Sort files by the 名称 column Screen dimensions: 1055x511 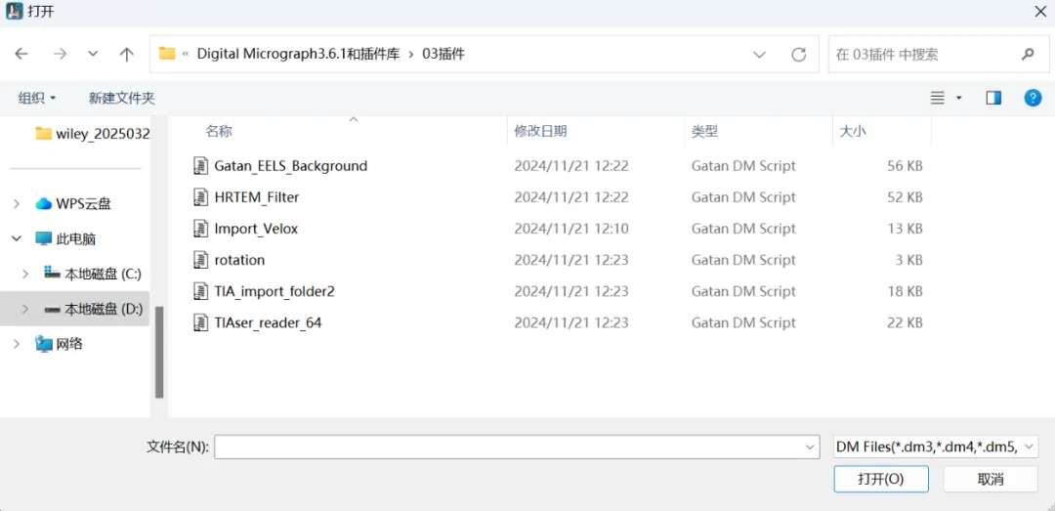click(219, 131)
